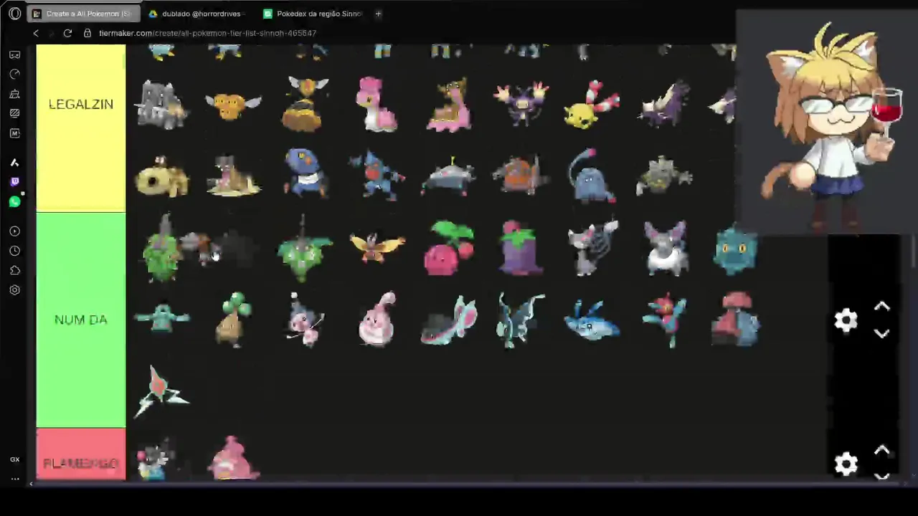The width and height of the screenshot is (918, 516).
Task: Open GX Control speedometer panel
Action: 14,75
